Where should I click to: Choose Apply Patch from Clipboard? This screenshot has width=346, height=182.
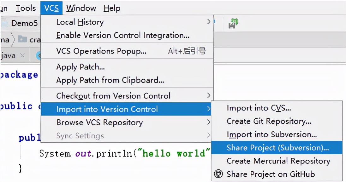[x=110, y=80]
